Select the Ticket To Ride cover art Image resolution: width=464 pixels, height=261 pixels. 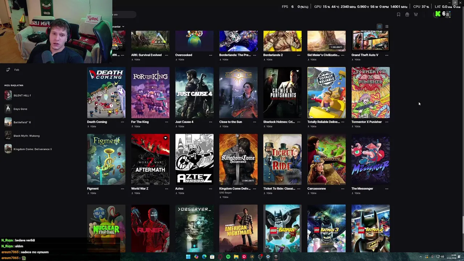click(282, 159)
